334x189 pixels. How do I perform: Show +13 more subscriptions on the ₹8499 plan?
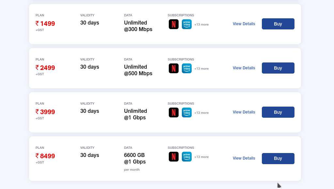tap(201, 157)
